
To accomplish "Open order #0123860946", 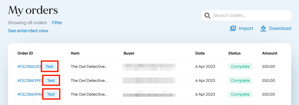I will click(x=30, y=94).
